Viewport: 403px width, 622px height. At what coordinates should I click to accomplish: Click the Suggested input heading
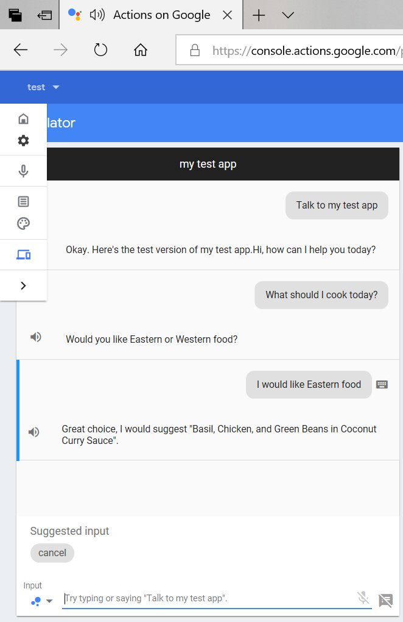pyautogui.click(x=69, y=531)
